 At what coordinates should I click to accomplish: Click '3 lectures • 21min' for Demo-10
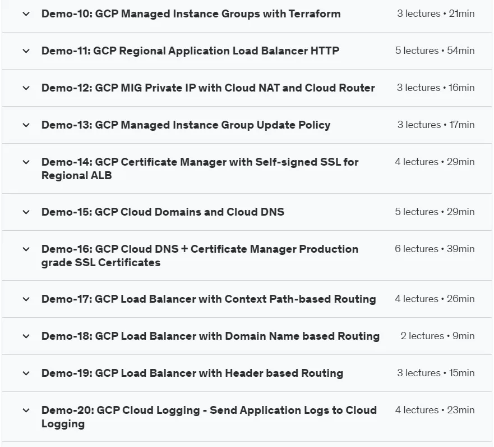pos(436,13)
